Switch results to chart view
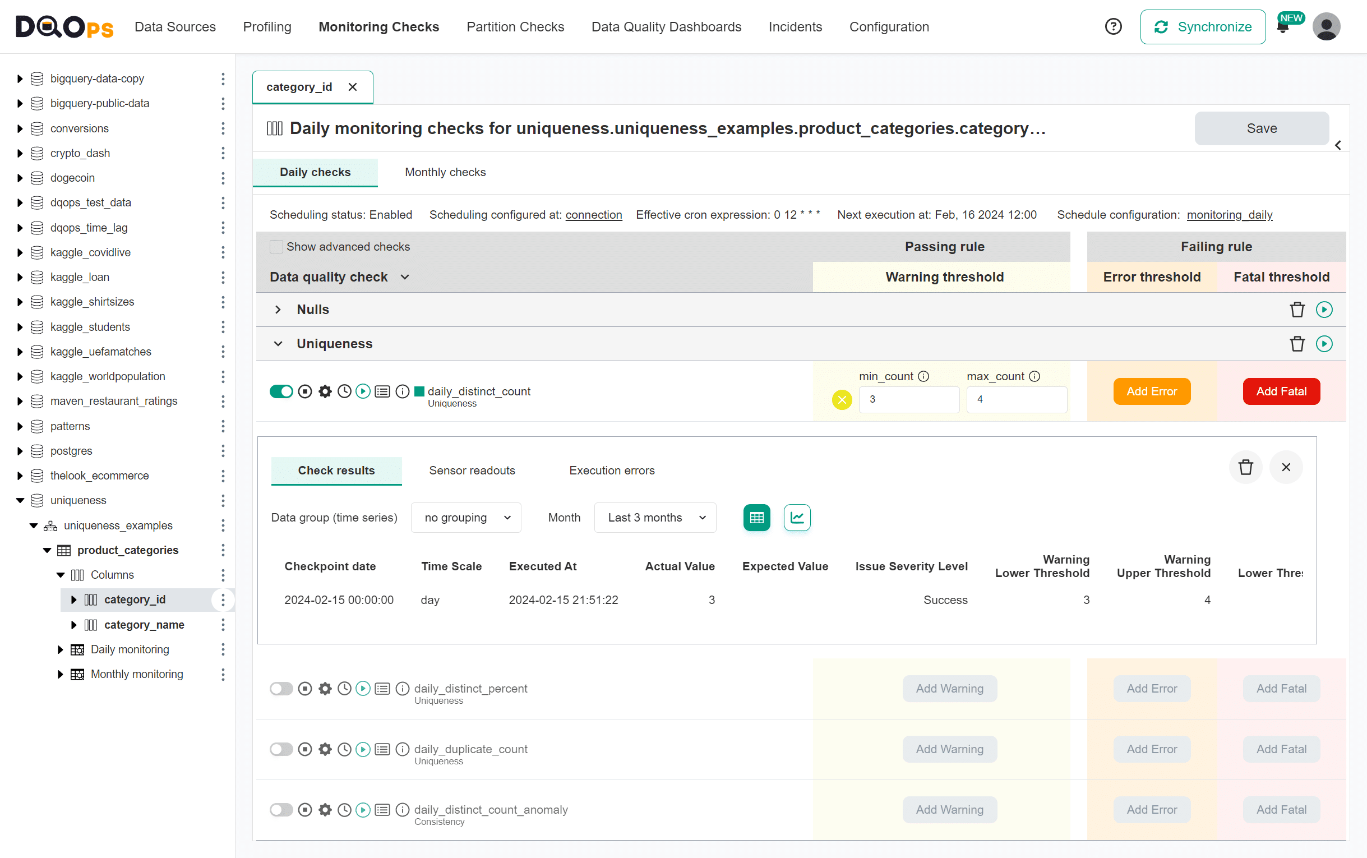Viewport: 1367px width, 858px height. click(796, 517)
